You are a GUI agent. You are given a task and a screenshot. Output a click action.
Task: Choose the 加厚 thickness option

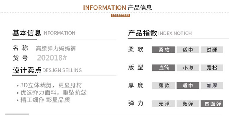pyautogui.click(x=212, y=86)
